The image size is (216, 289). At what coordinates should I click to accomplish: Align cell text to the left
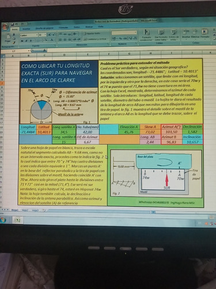click(x=60, y=40)
